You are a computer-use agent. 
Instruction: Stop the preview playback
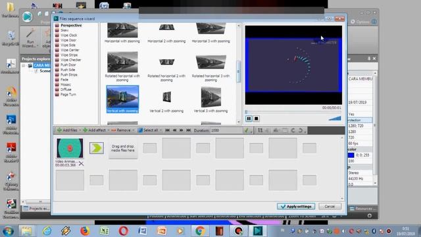(257, 118)
